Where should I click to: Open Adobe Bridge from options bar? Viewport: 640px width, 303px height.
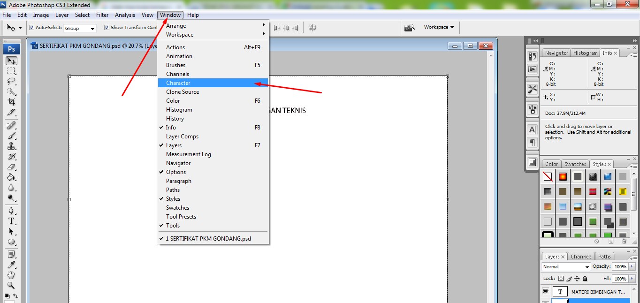409,28
